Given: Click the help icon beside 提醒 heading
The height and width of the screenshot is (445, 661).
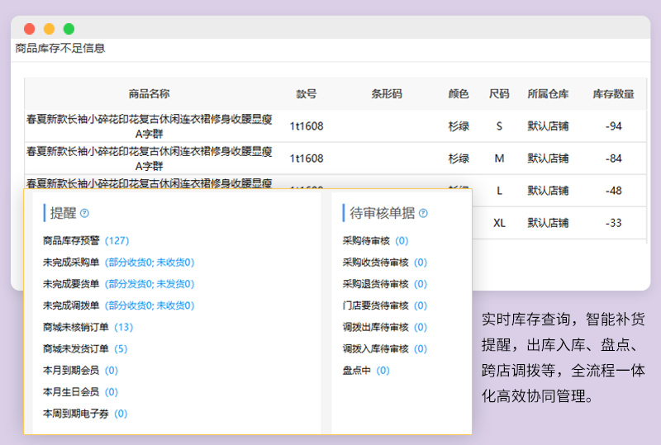Looking at the screenshot, I should click(84, 213).
